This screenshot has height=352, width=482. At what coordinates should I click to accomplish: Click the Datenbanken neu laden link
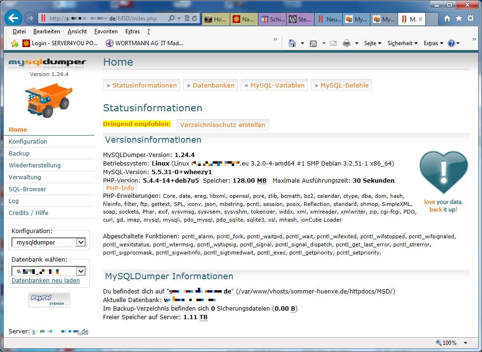[46, 281]
